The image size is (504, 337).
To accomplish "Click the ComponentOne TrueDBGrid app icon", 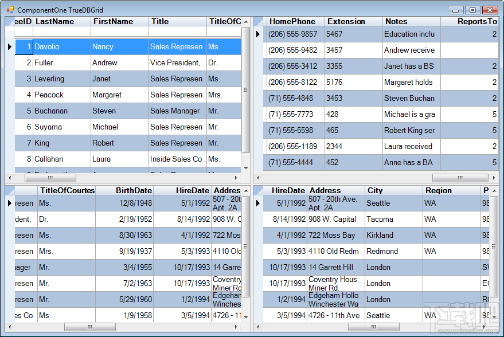I will pos(10,10).
